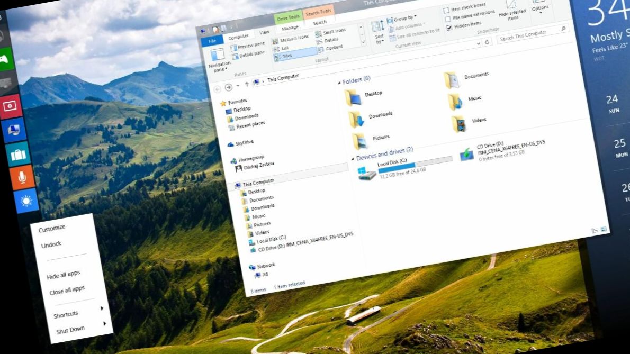This screenshot has width=630, height=354.
Task: Select Details layout
Action: pyautogui.click(x=328, y=41)
